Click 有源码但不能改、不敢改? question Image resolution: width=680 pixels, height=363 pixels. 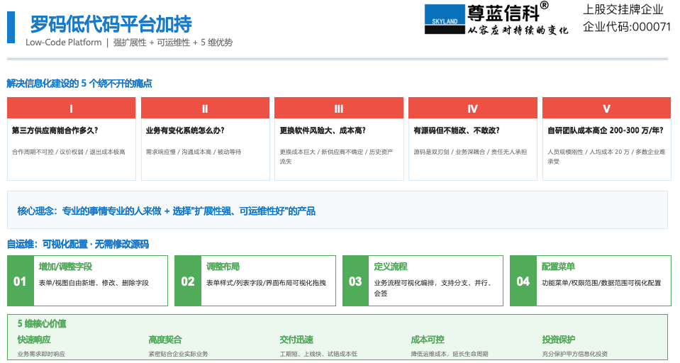pos(457,130)
